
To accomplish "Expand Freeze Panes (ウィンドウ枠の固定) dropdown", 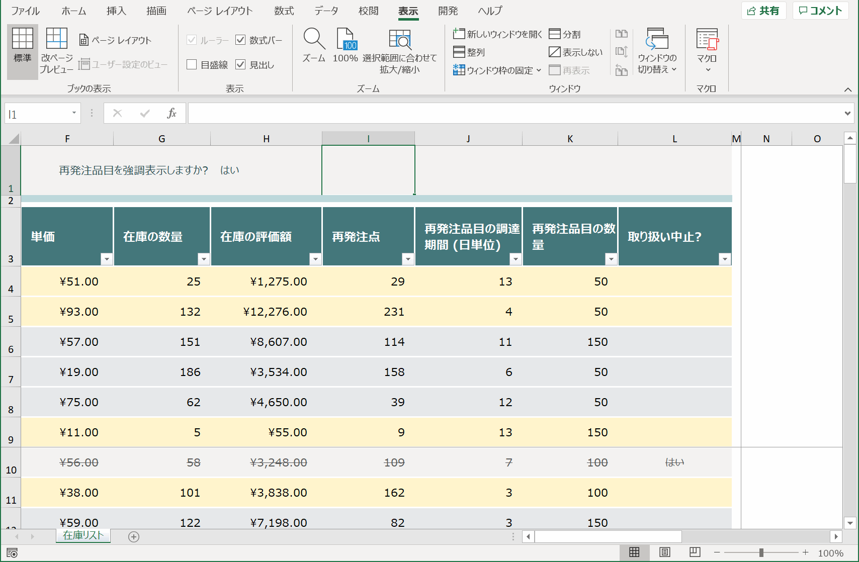I will [497, 70].
